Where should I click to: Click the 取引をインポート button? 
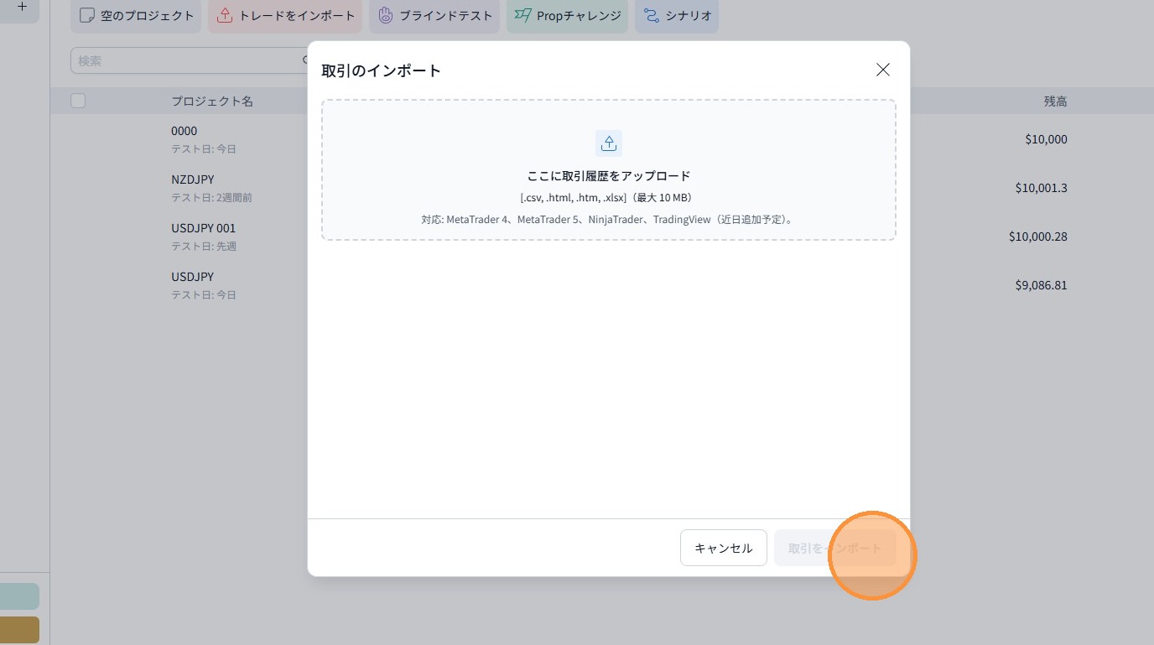(835, 548)
